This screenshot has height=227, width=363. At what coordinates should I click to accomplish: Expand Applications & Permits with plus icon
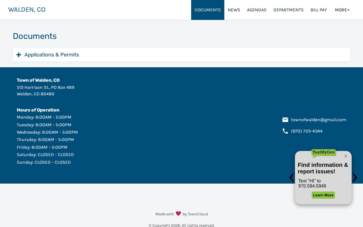19,55
